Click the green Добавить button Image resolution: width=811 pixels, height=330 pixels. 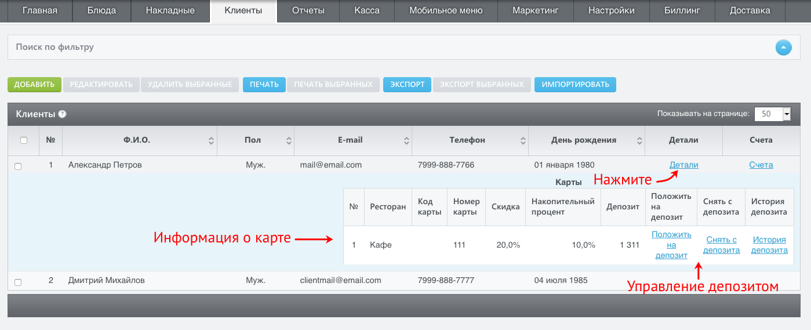34,85
